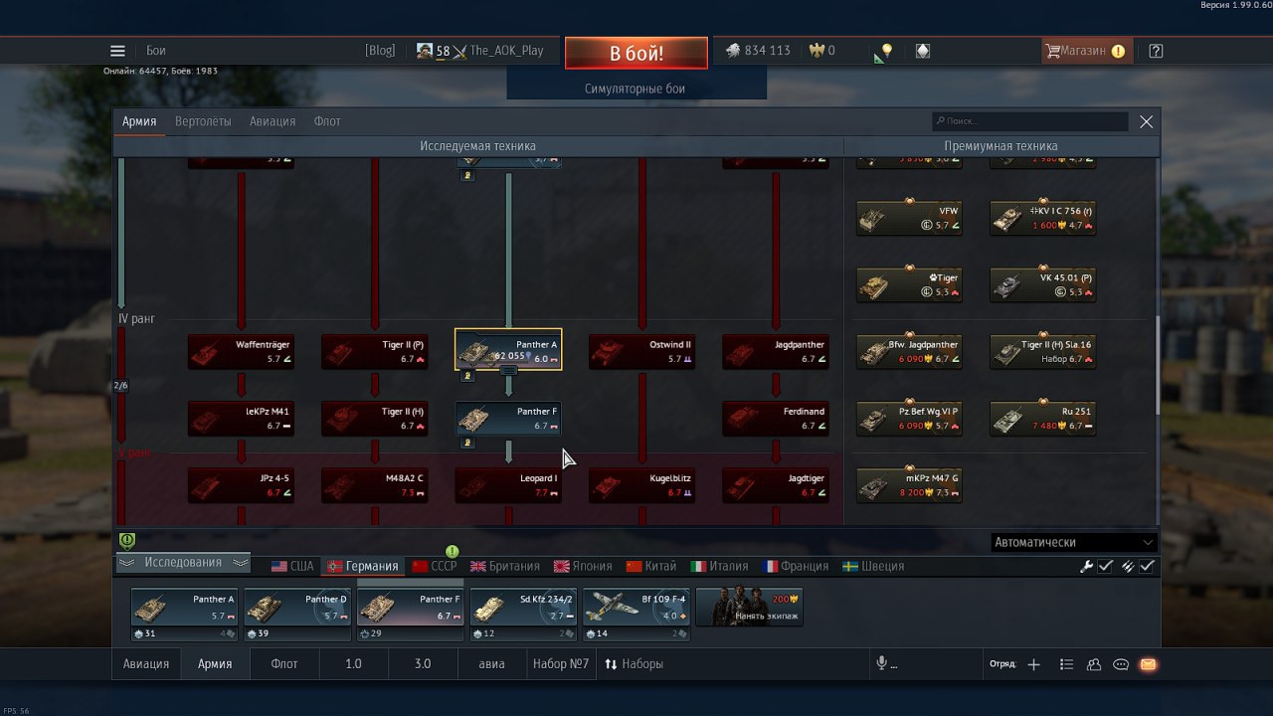Click Нанять экипаж recruit crew slot

[750, 607]
